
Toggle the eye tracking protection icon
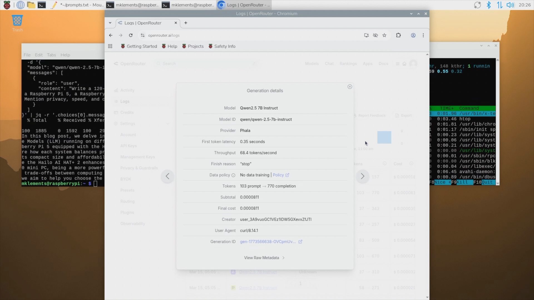[x=375, y=35]
